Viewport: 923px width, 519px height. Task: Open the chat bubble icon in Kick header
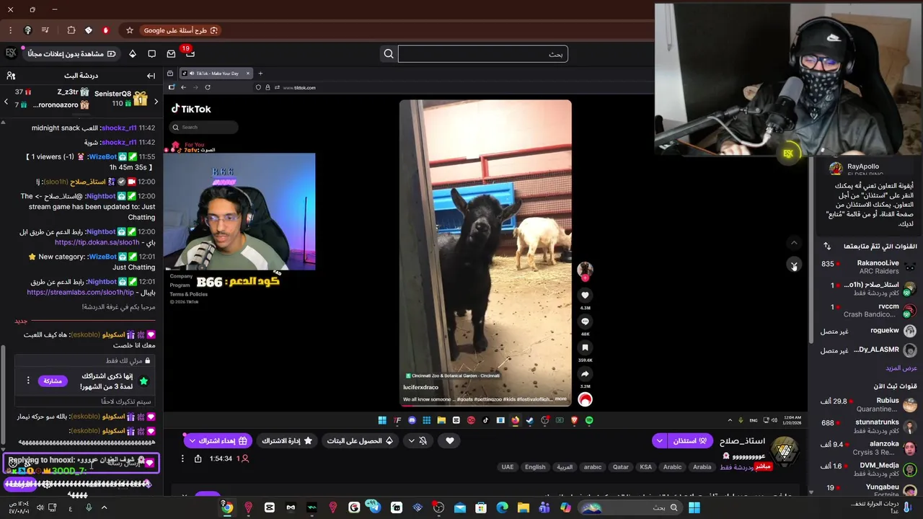point(151,54)
